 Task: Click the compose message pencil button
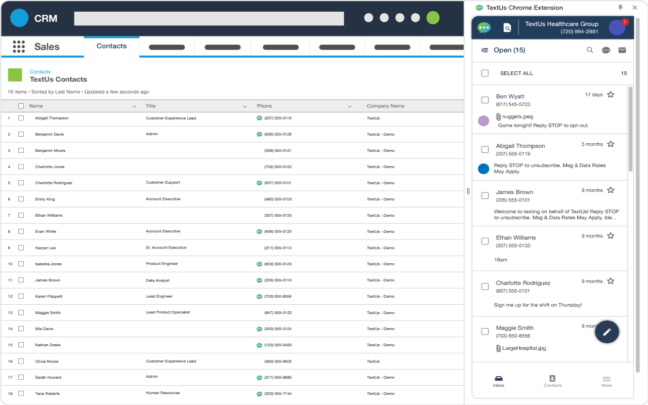(606, 332)
